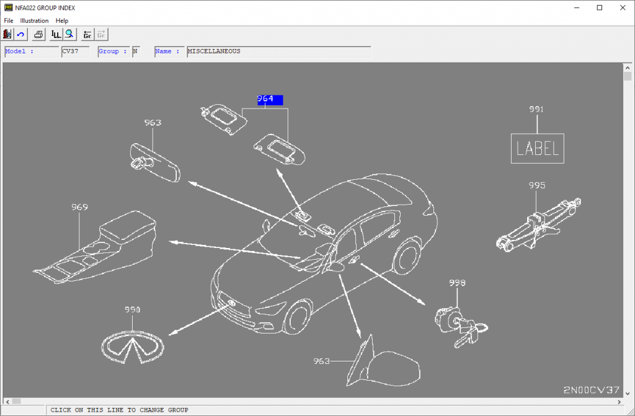This screenshot has height=416, width=635.
Task: Click callout 969 for the console box
Action: [x=79, y=208]
